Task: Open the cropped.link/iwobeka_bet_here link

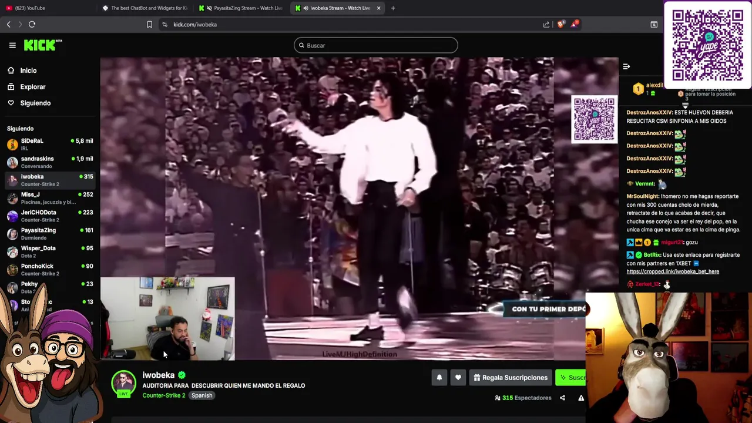Action: click(x=673, y=272)
